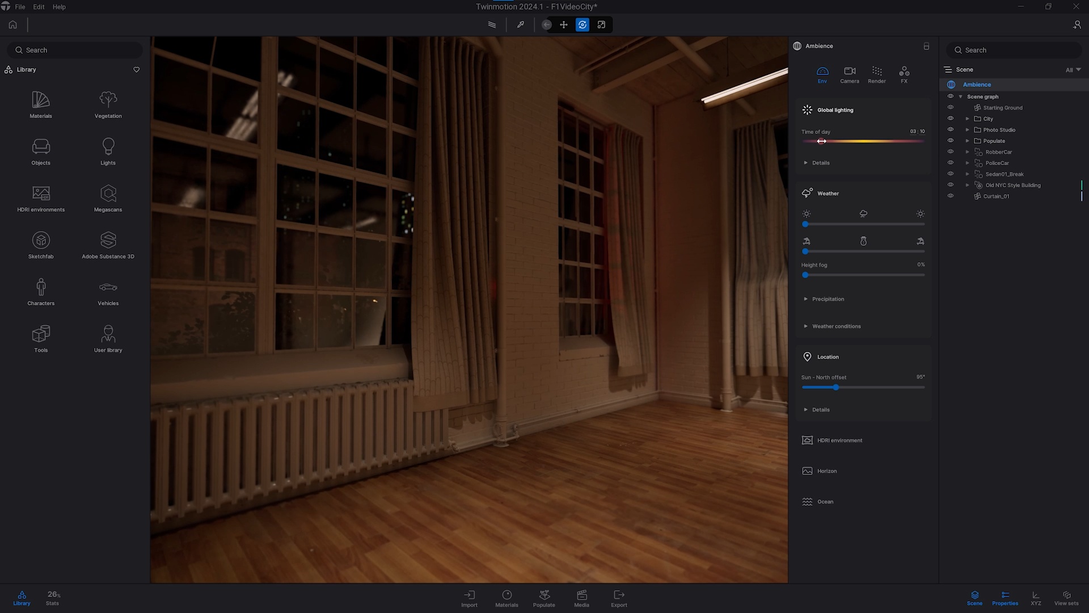
Task: Open the Populate dock button
Action: click(544, 598)
